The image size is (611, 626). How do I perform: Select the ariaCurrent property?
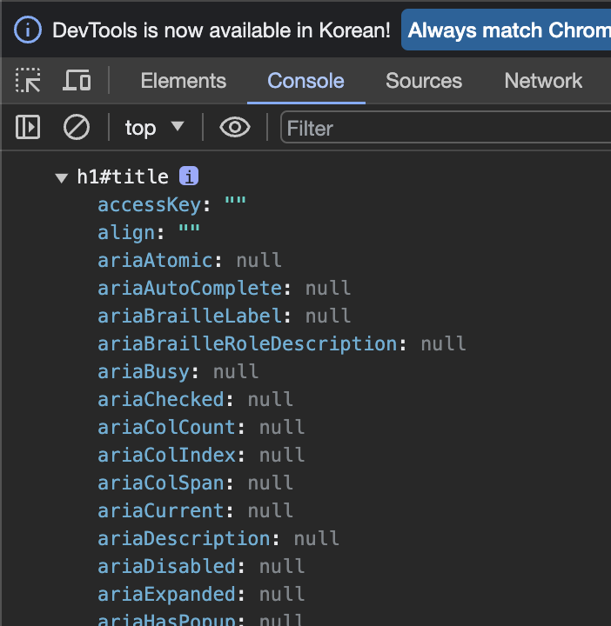(196, 511)
